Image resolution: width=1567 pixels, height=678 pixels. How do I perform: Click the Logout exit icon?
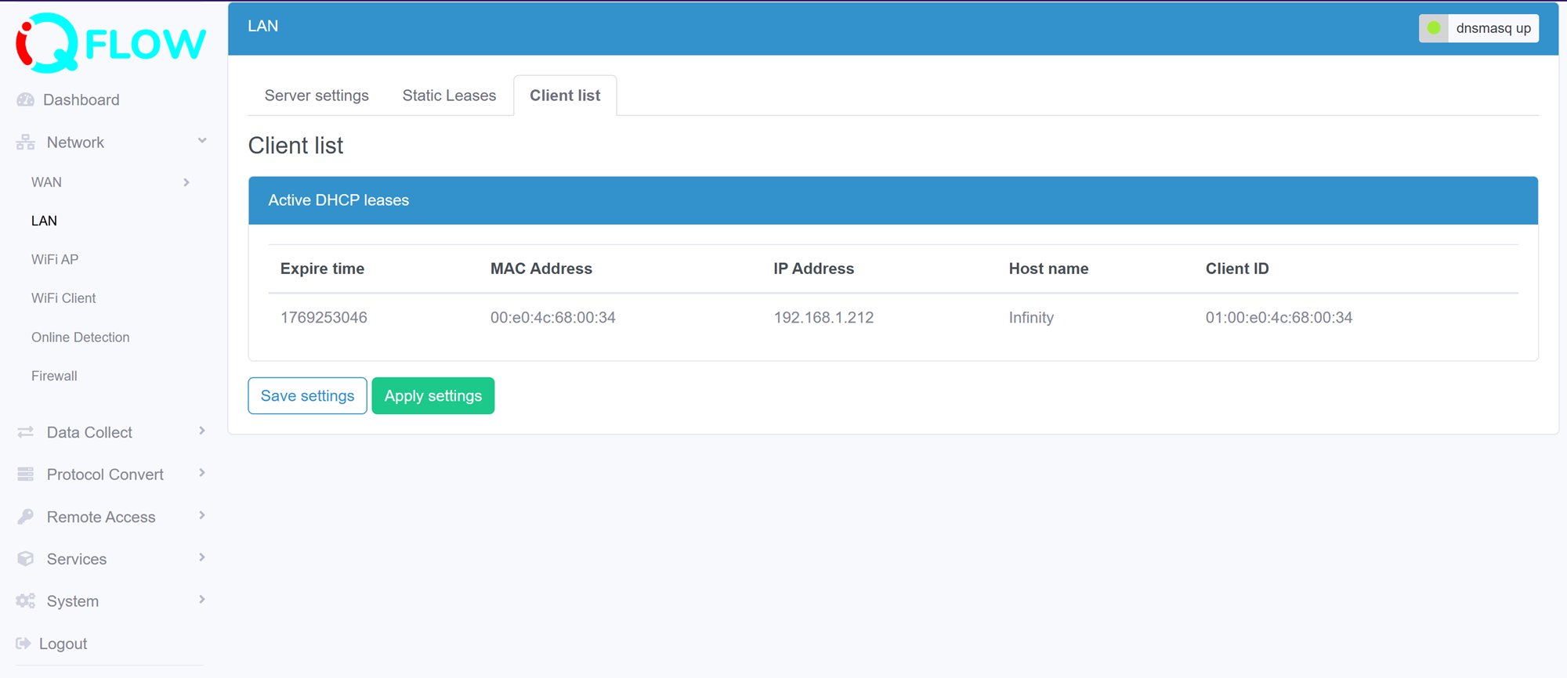24,644
